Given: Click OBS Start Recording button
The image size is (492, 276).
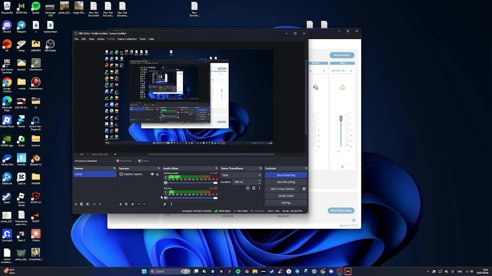Looking at the screenshot, I should (286, 182).
